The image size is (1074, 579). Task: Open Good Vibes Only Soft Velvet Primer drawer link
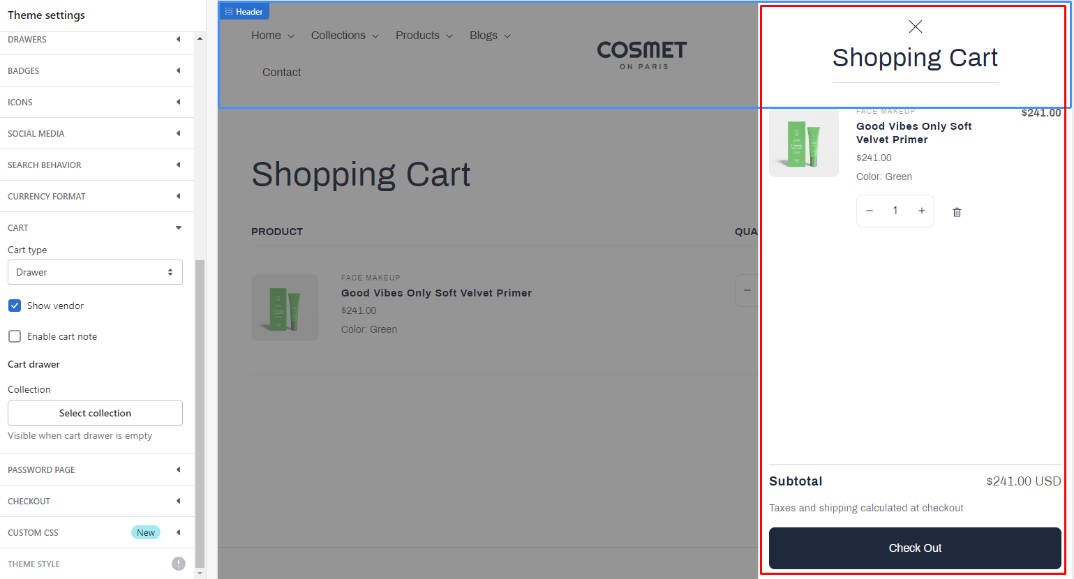coord(913,133)
